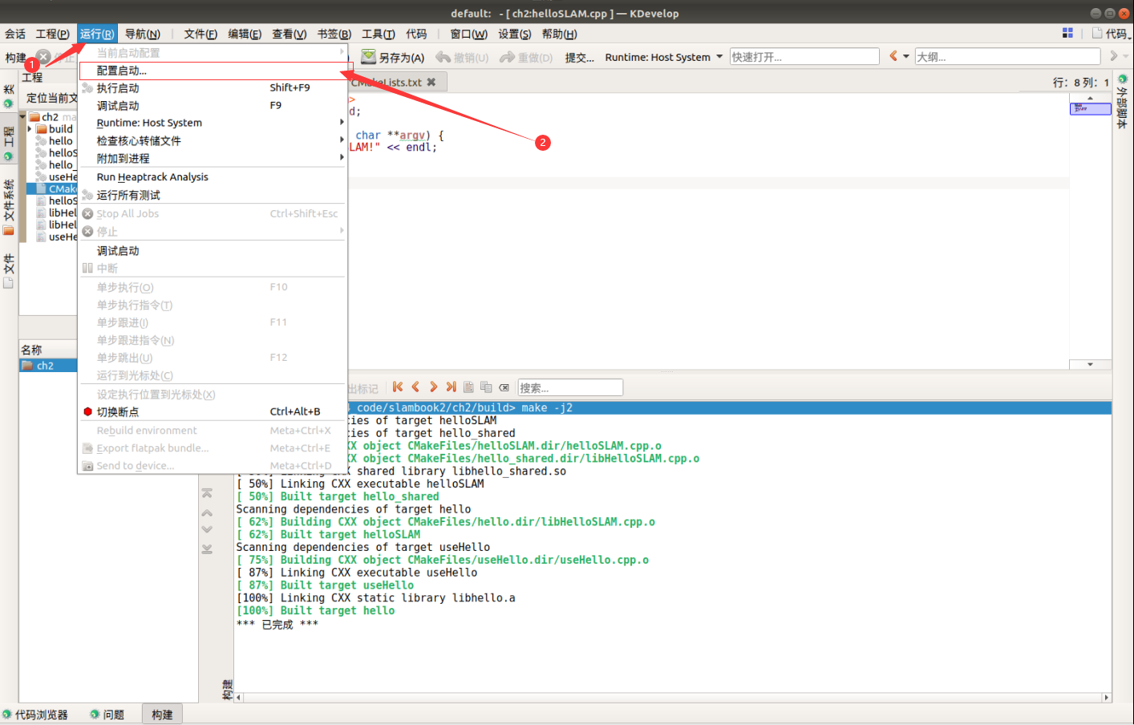The image size is (1134, 725).
Task: Open the 帮助(H) menu
Action: click(559, 34)
